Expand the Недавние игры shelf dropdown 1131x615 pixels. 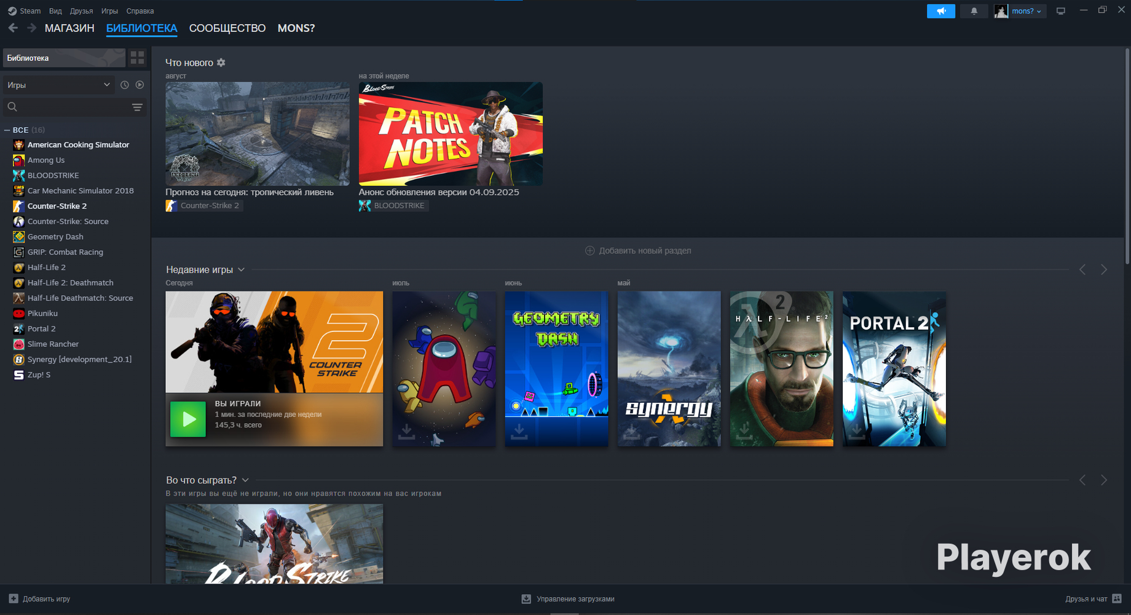coord(242,270)
